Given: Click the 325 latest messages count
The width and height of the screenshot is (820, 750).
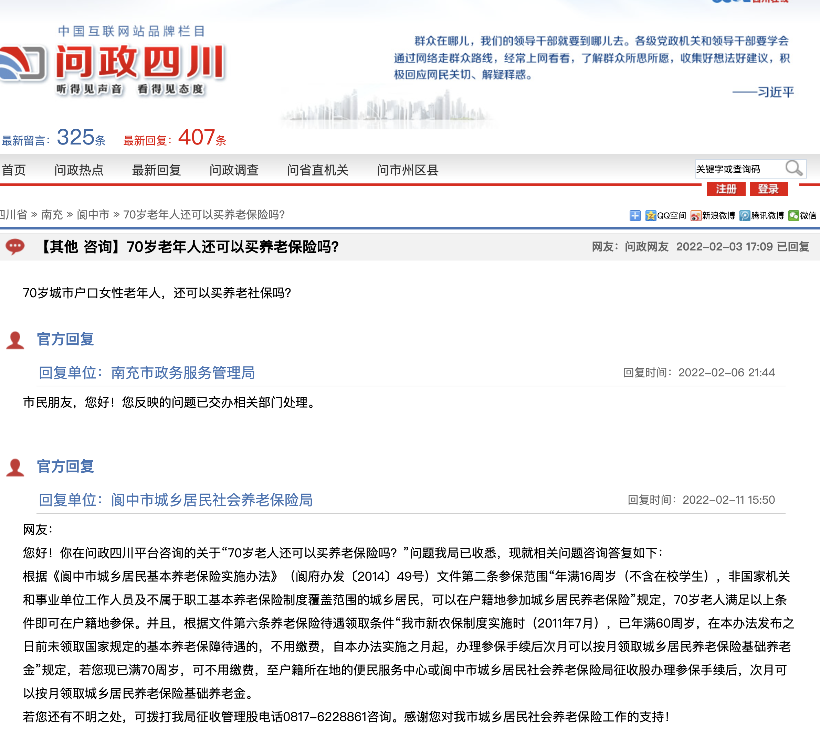Looking at the screenshot, I should coord(76,137).
